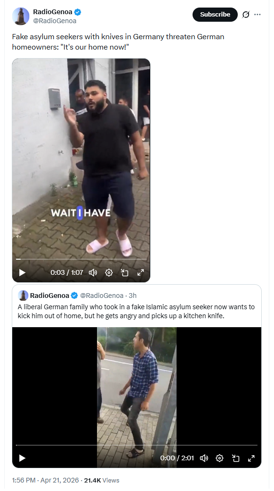The height and width of the screenshot is (491, 274).
Task: Mute the top video's volume icon
Action: coord(93,272)
